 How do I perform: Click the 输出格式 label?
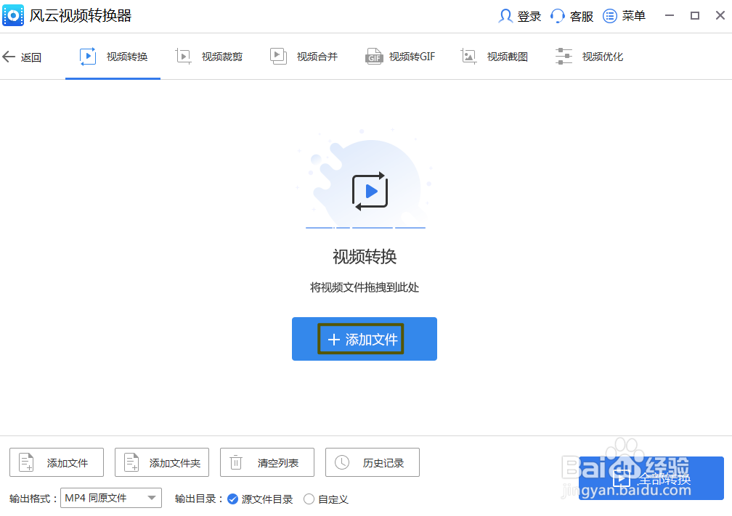click(33, 499)
